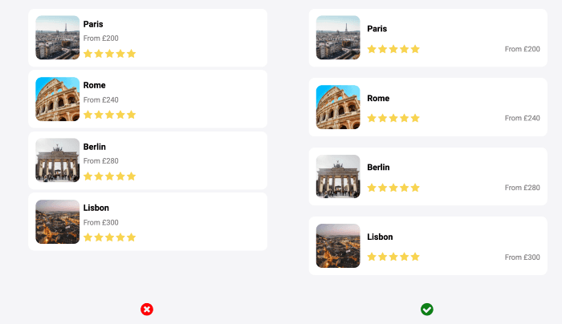
Task: Open the Rome Colosseum thumbnail in the left list
Action: click(58, 99)
